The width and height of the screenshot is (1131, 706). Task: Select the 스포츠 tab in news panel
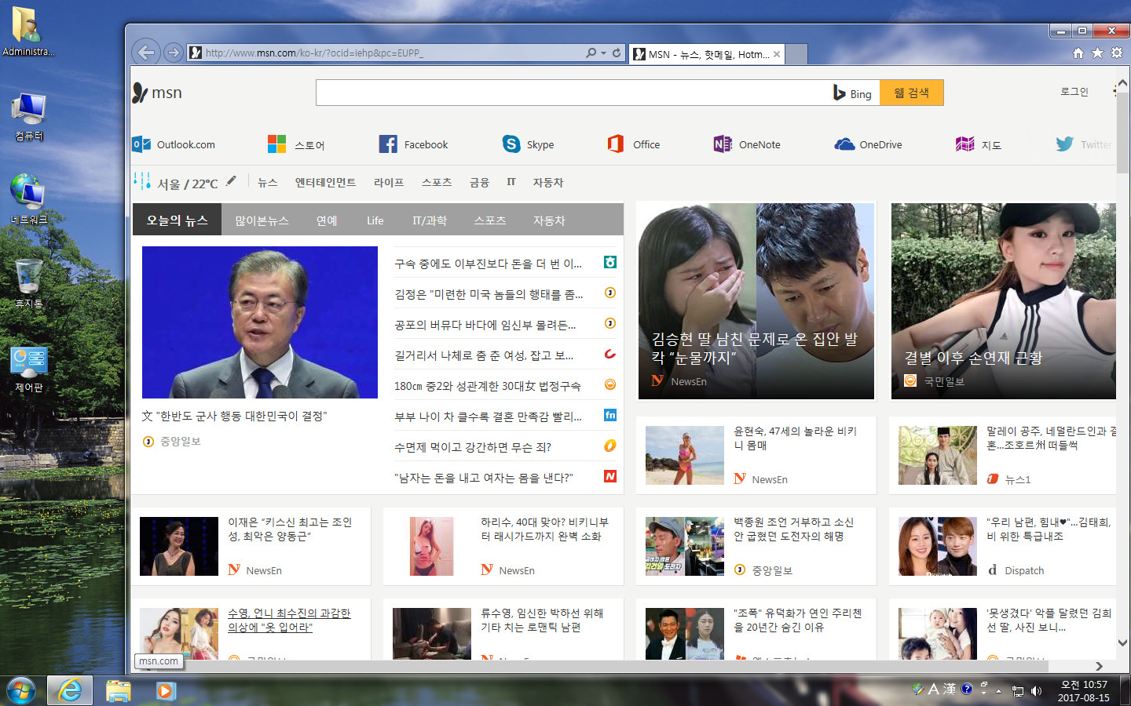[x=490, y=220]
